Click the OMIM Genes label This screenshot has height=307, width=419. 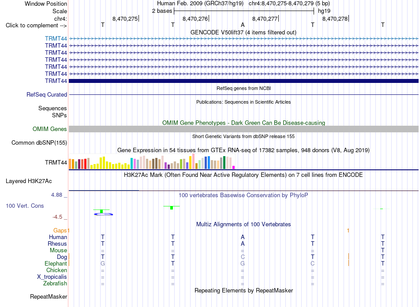click(49, 129)
